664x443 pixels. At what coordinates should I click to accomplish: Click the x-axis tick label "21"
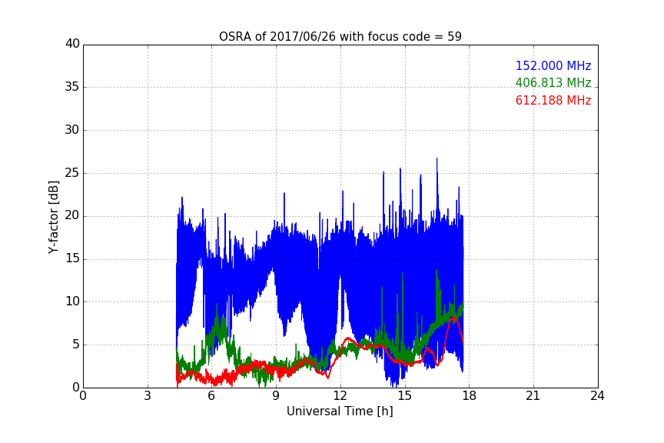(x=533, y=396)
